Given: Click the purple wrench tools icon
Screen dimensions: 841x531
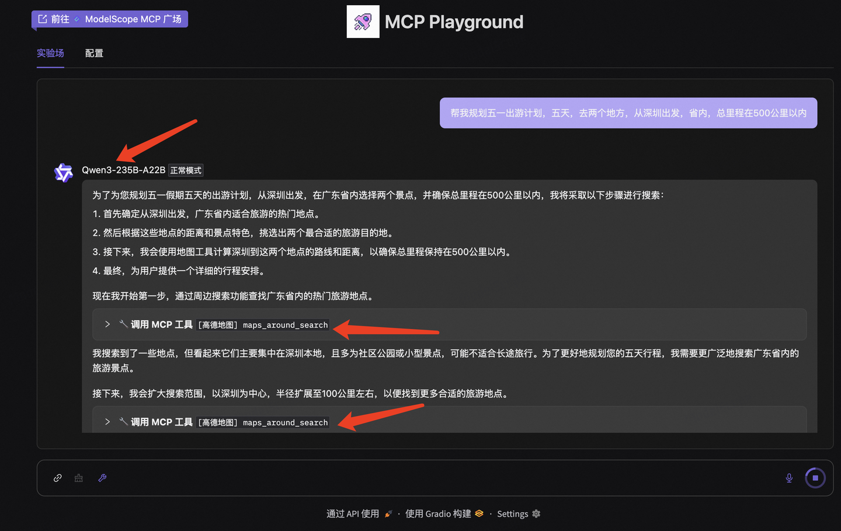Looking at the screenshot, I should point(102,478).
